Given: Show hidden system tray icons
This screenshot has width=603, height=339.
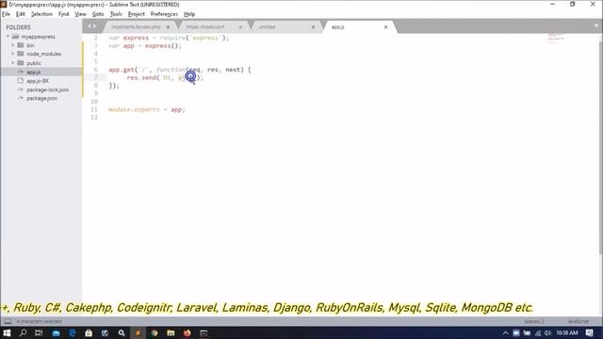Looking at the screenshot, I should 506,332.
